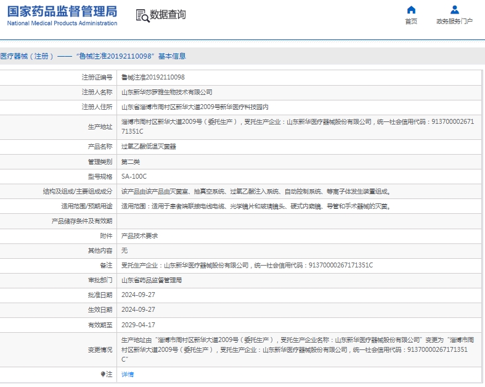This screenshot has height=387, width=485.
Task: Click the 适用范围 intended use text
Action: (x=256, y=206)
